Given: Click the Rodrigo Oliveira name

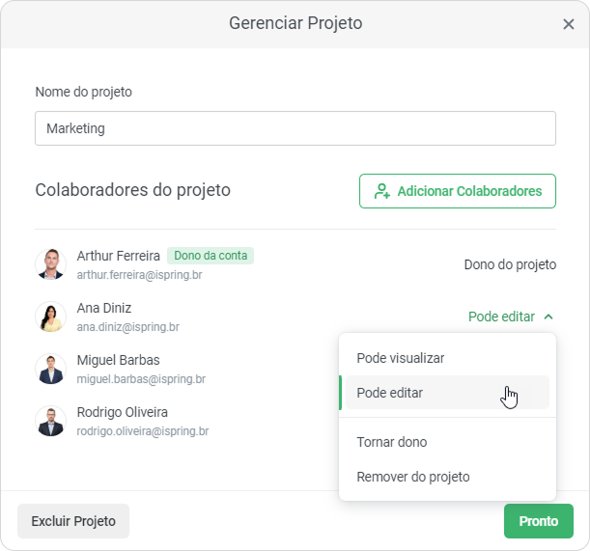Looking at the screenshot, I should [123, 412].
